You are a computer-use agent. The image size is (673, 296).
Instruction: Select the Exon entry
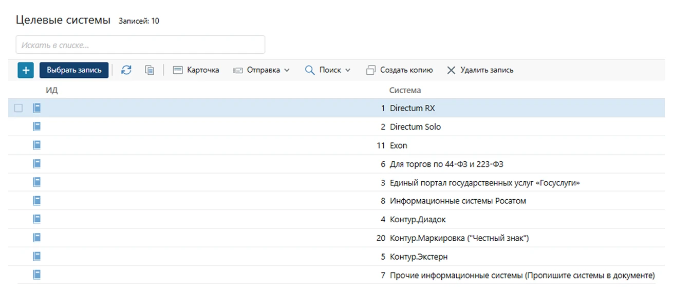pos(398,145)
